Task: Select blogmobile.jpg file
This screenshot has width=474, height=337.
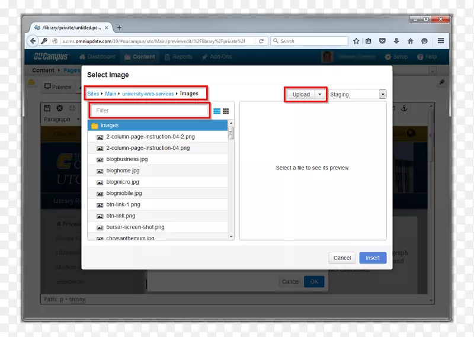Action: click(158, 193)
